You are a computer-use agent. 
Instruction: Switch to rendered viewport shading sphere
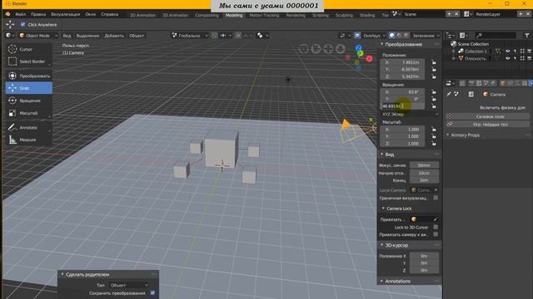click(x=406, y=35)
